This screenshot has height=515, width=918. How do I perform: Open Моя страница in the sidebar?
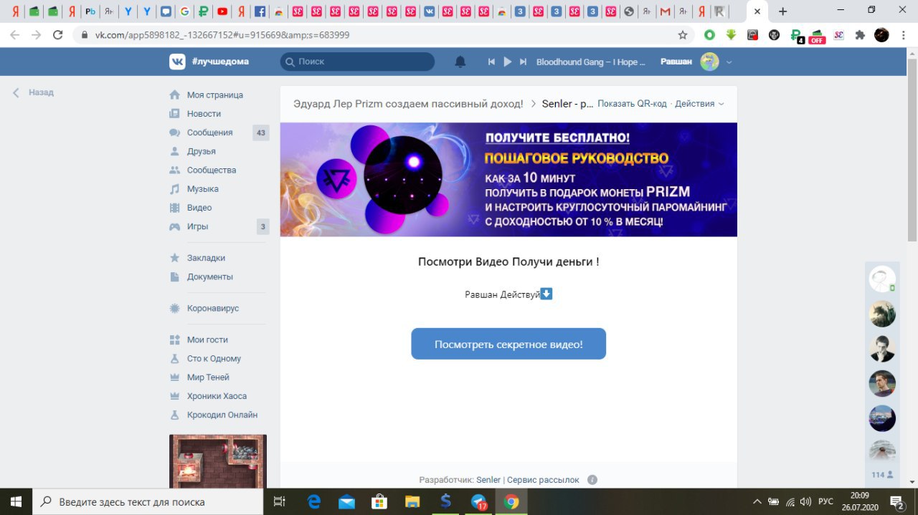click(x=214, y=95)
